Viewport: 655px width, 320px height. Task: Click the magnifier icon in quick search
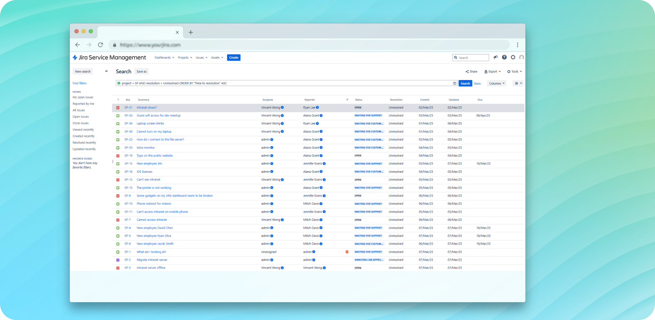(x=456, y=58)
